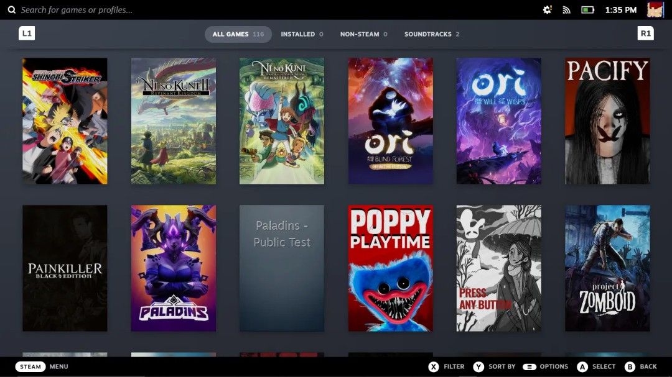Select the Paladins game cover
Screen dimensions: 672x377
(174, 268)
